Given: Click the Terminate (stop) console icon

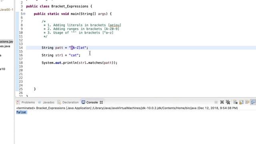Looking at the screenshot, I should click(x=216, y=102).
